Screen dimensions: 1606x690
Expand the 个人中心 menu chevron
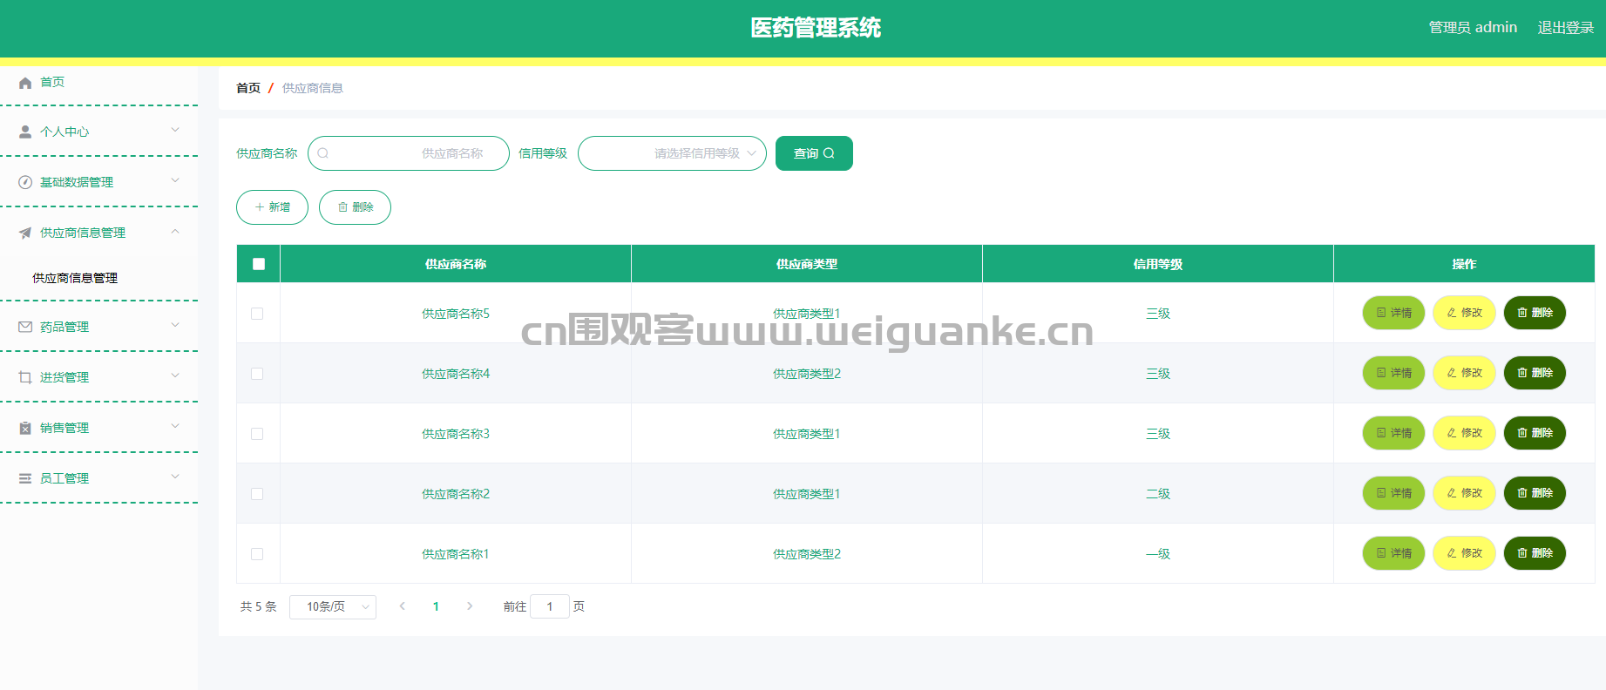(x=175, y=131)
